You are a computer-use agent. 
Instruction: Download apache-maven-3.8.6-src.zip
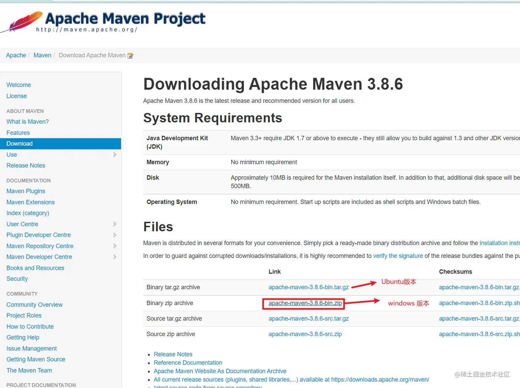[305, 334]
